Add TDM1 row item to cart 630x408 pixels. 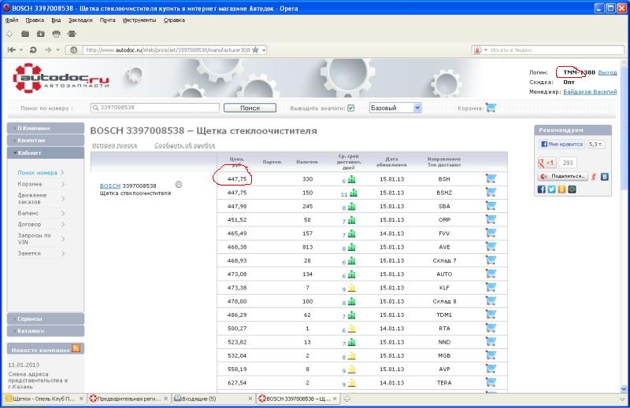coord(491,314)
